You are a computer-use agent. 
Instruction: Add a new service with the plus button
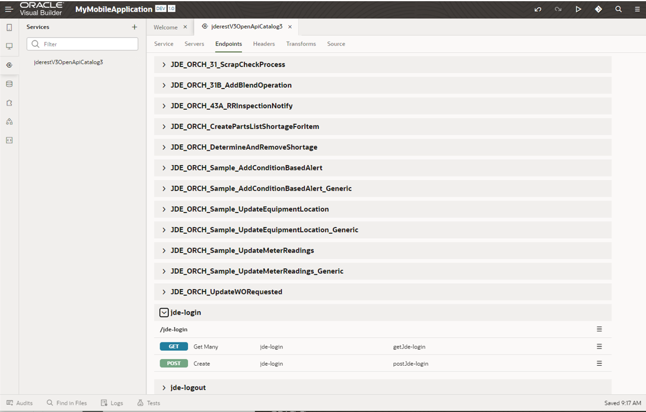tap(135, 27)
